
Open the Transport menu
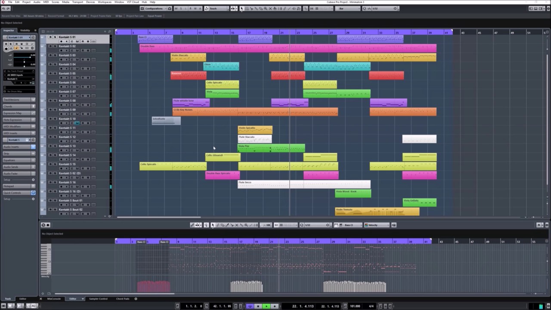(77, 2)
